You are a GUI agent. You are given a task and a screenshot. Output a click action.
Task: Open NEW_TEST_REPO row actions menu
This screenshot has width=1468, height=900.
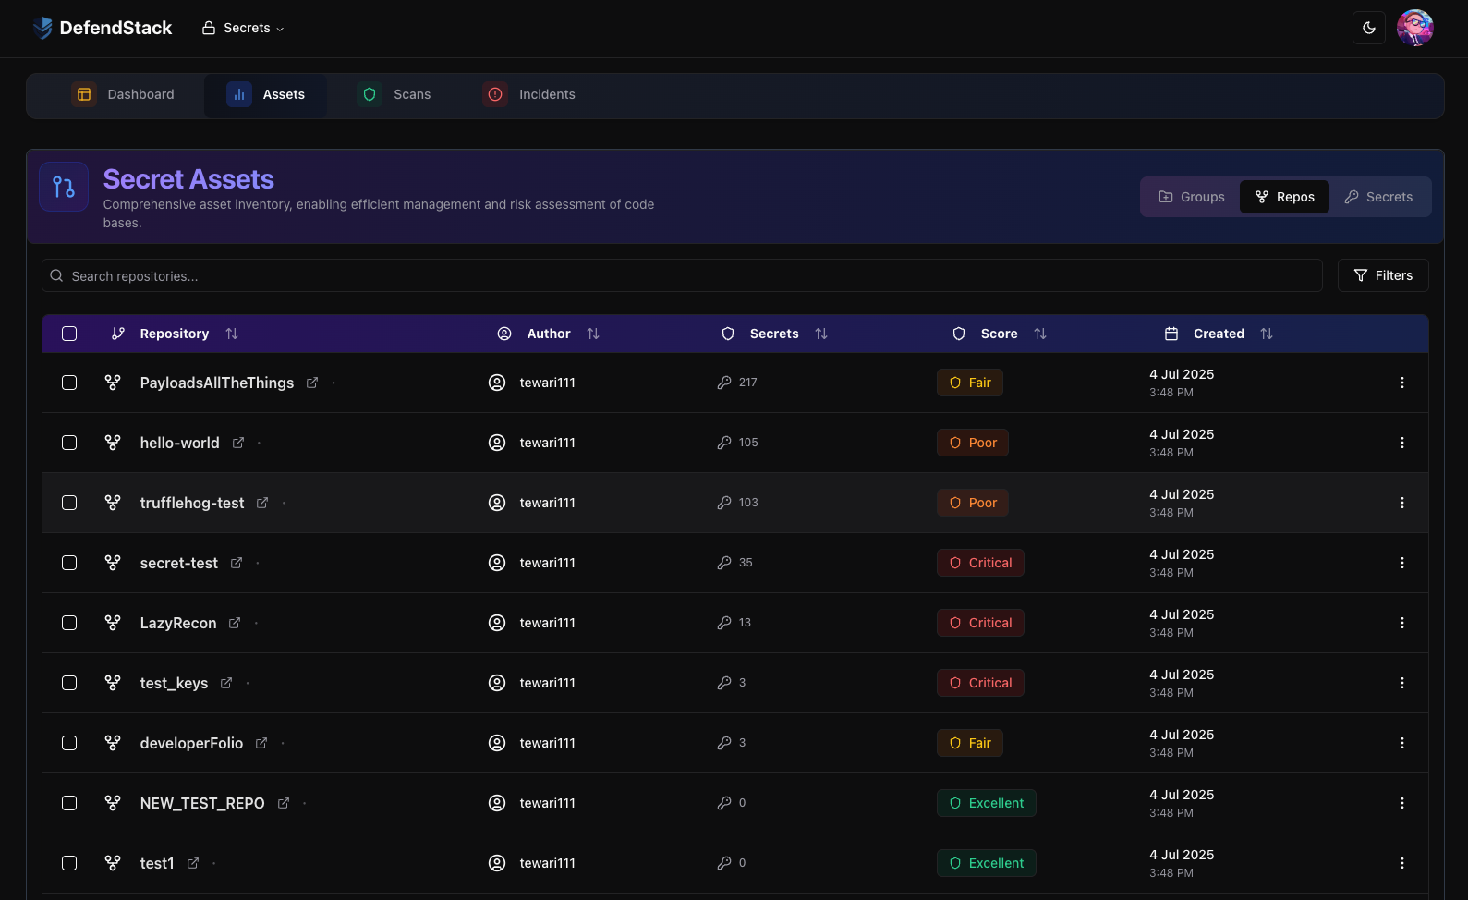pos(1402,803)
